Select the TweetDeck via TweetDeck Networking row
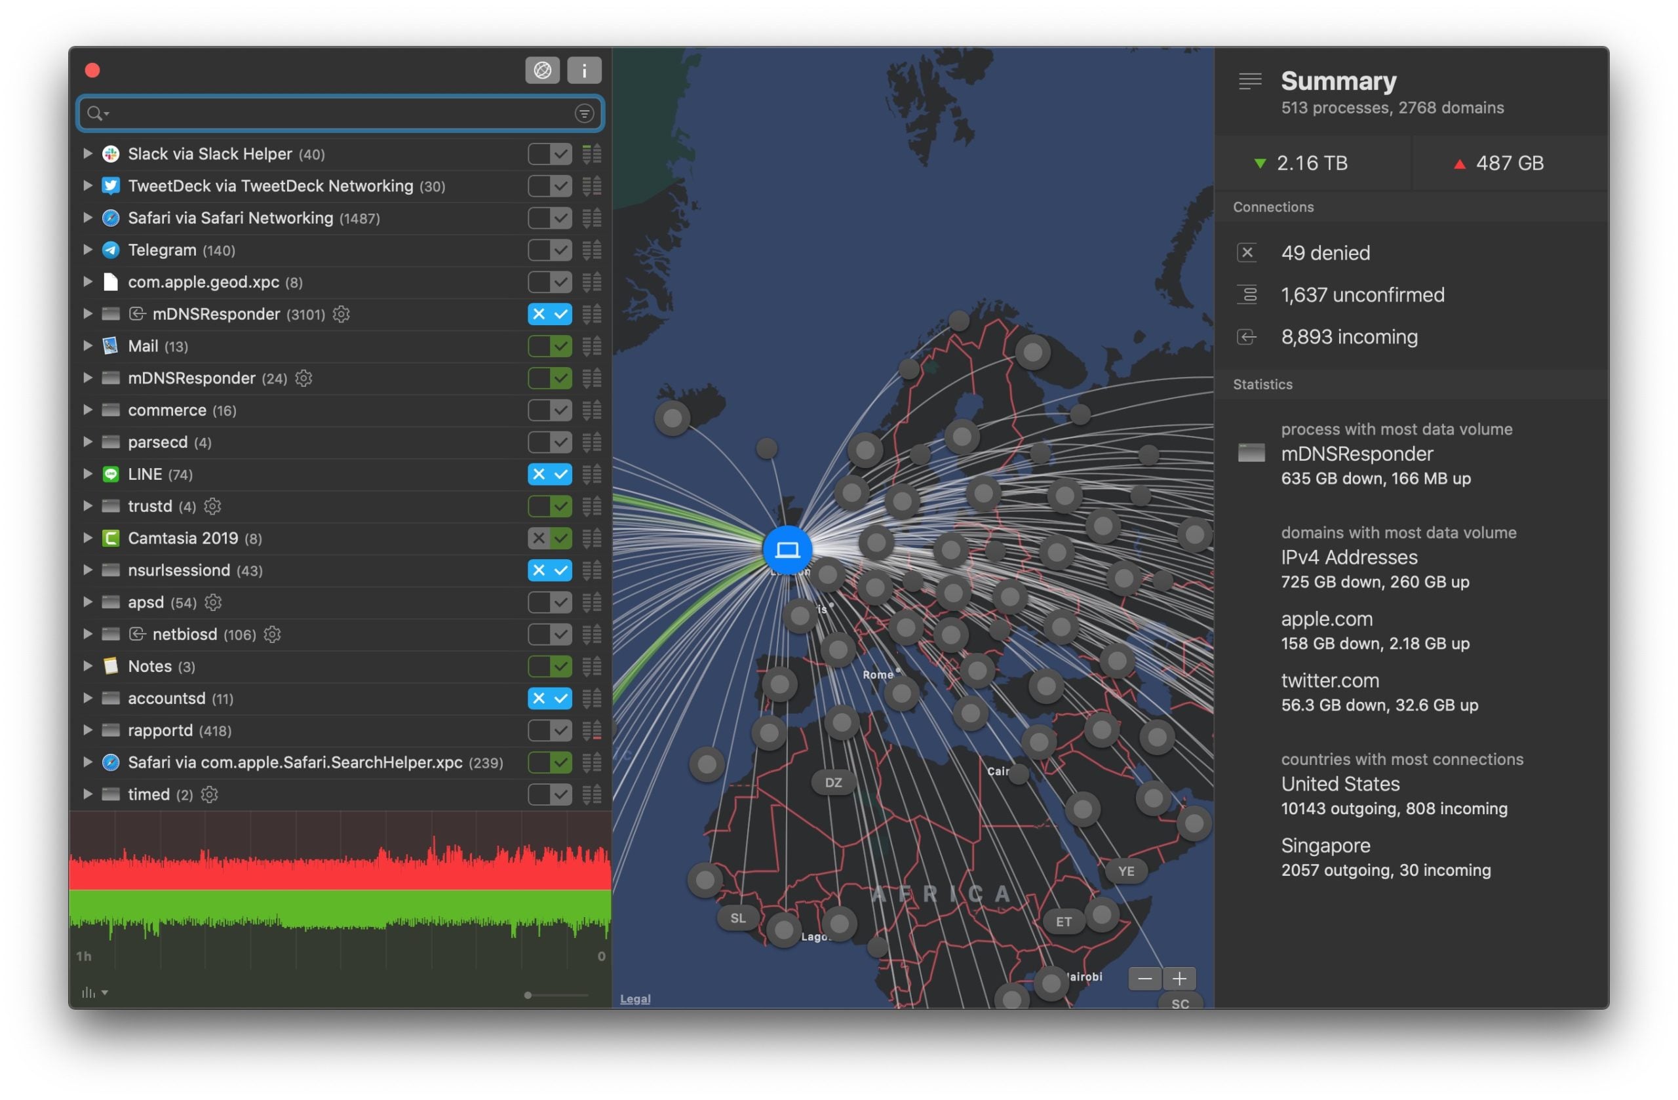This screenshot has width=1678, height=1100. [270, 186]
